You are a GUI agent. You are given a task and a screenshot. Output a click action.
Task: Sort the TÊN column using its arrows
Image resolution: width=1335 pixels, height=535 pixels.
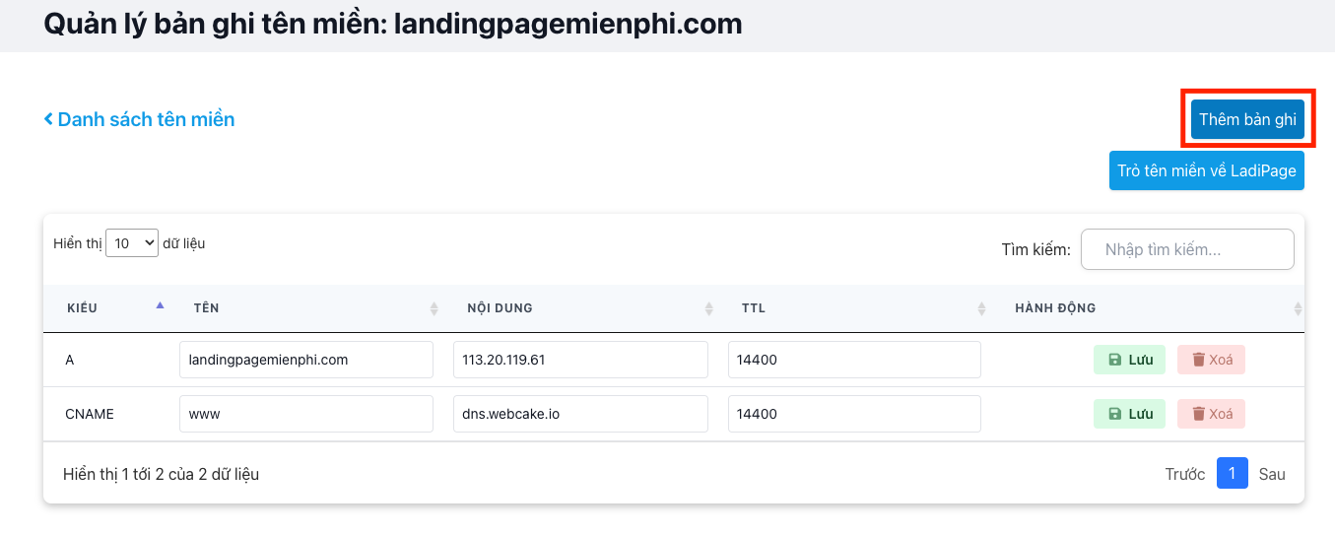click(x=434, y=308)
